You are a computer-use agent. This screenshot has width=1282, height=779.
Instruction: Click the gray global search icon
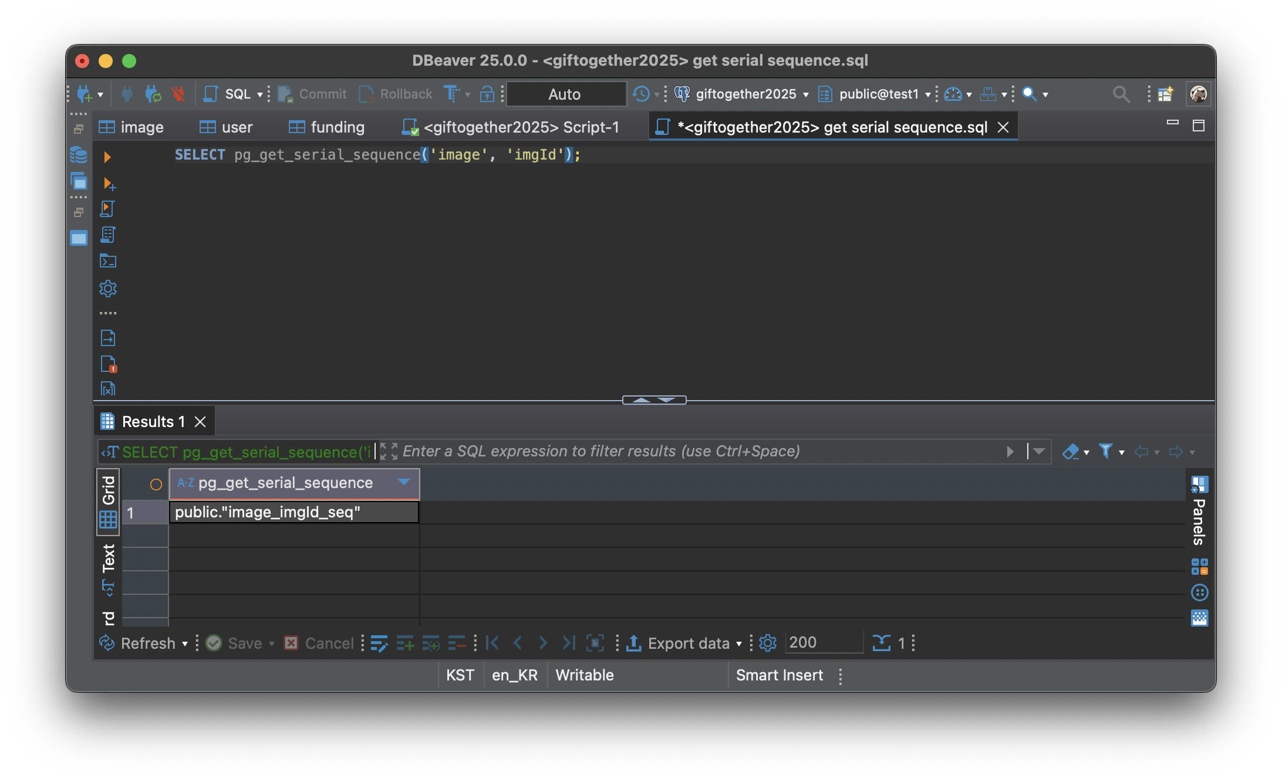click(1121, 94)
